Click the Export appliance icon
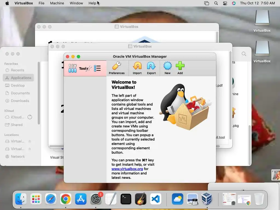The image size is (280, 210). (151, 68)
